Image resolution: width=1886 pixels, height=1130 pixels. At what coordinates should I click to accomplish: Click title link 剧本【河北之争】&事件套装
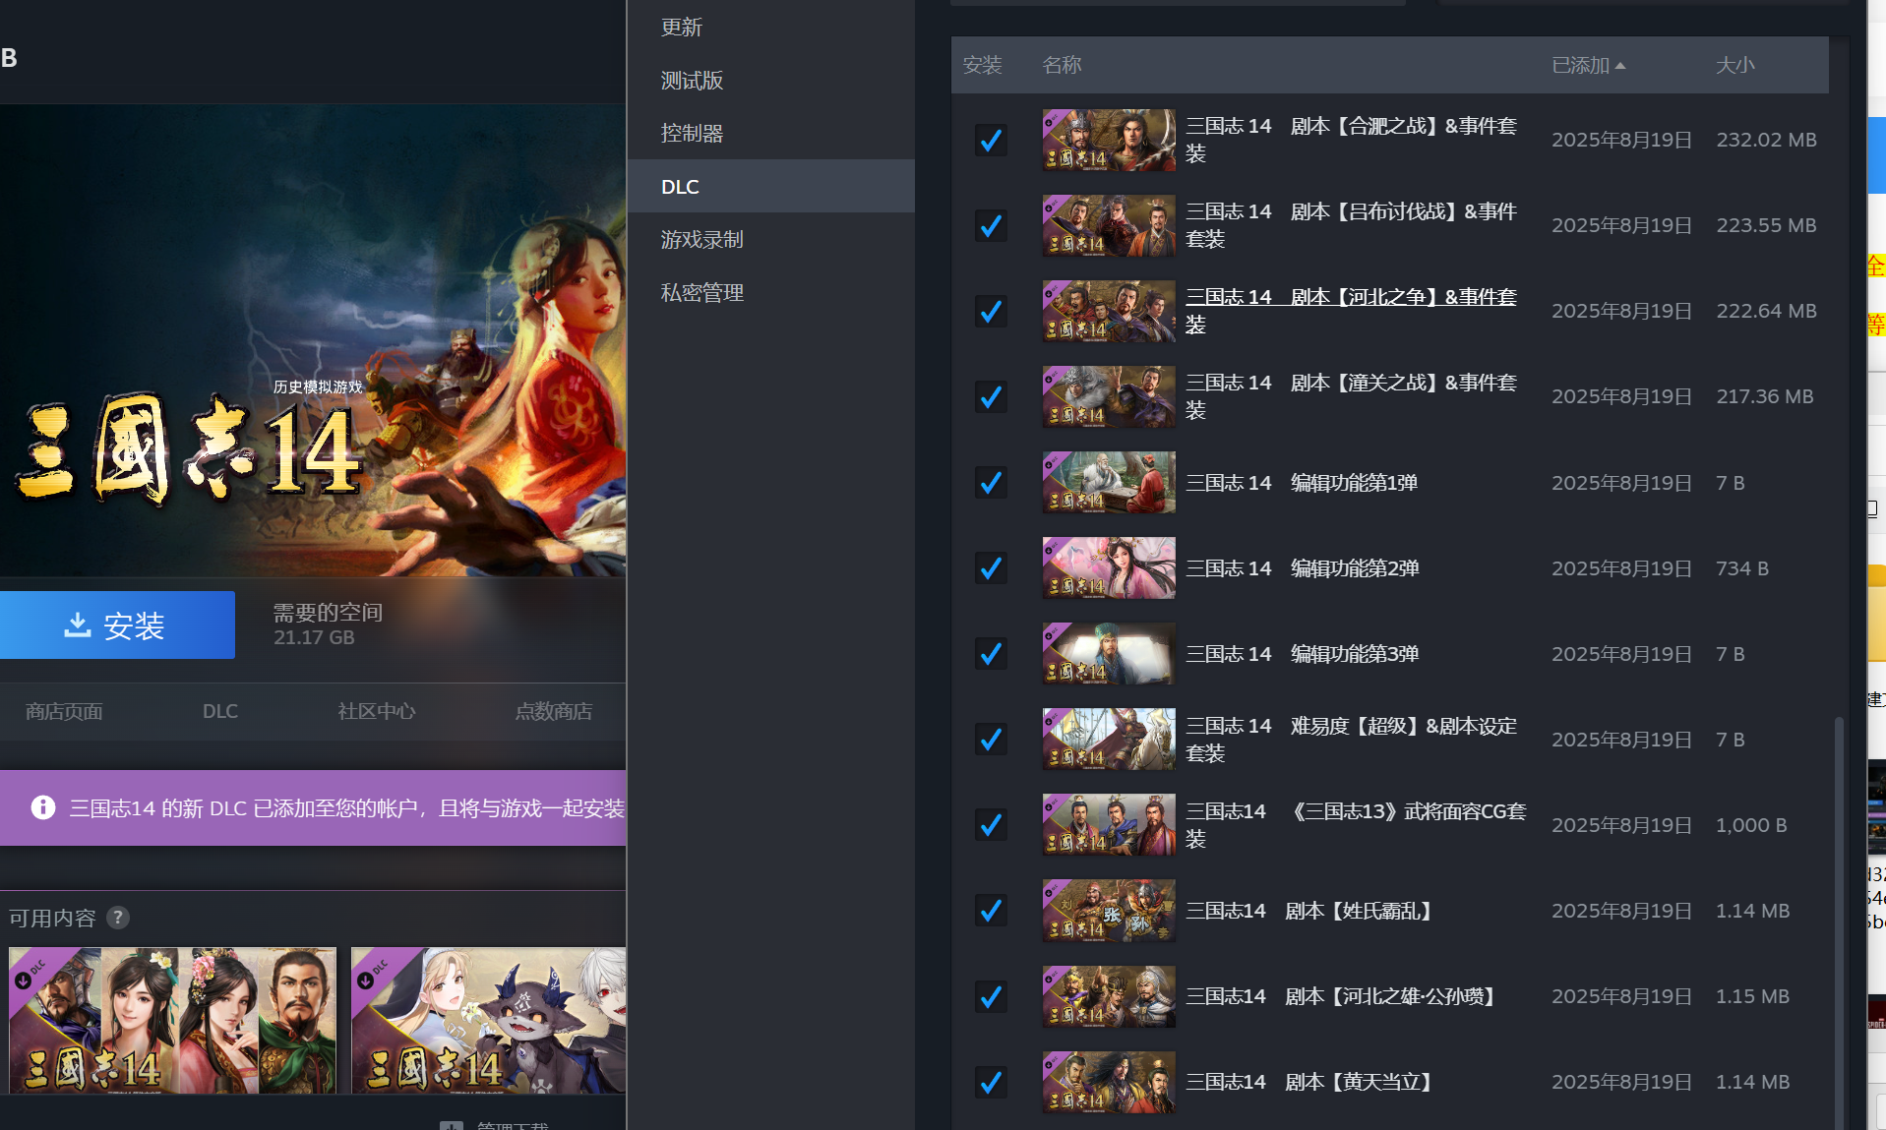[1351, 310]
